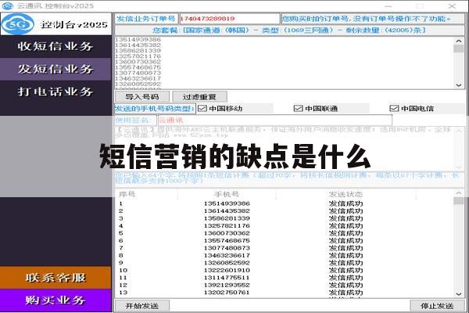The height and width of the screenshot is (313, 469).
Task: Click the 使用签名 input field
Action: 275,121
